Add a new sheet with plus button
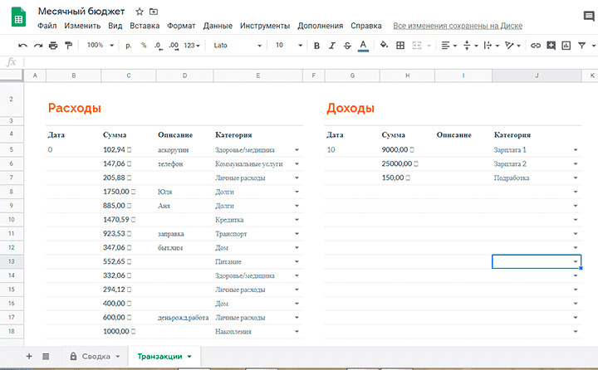598x370 pixels. tap(29, 356)
